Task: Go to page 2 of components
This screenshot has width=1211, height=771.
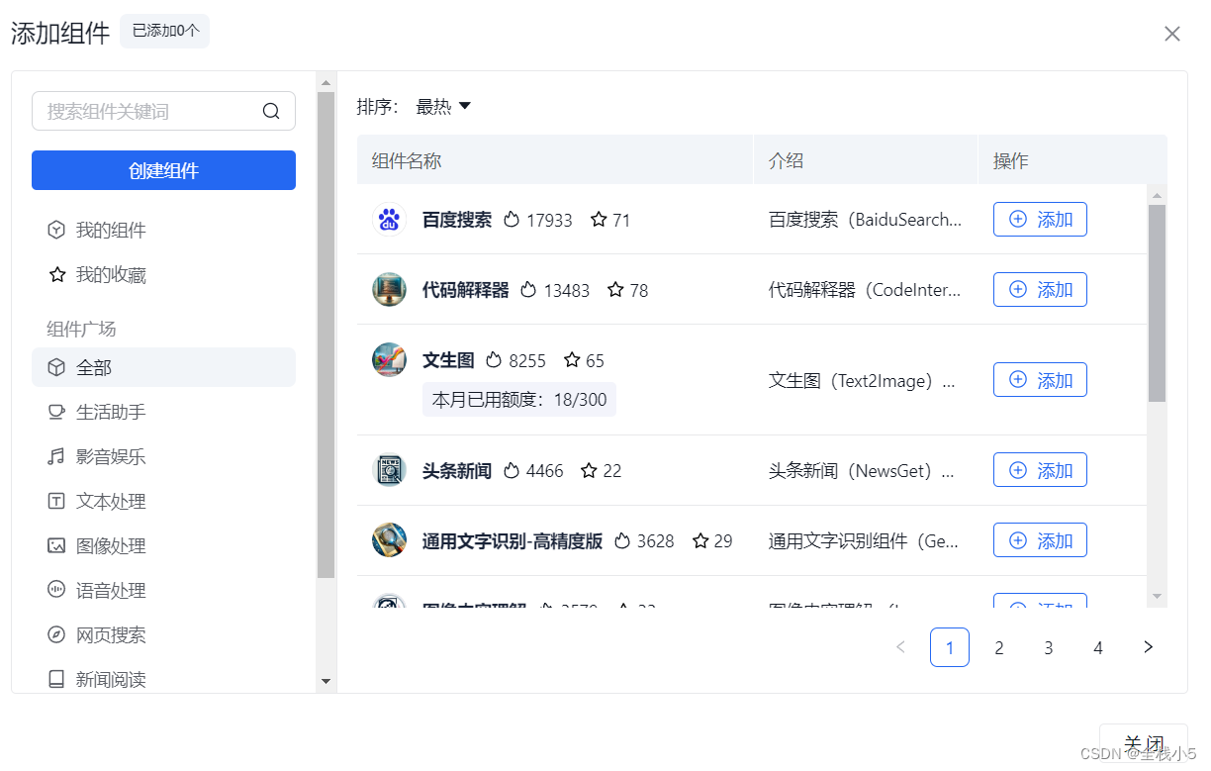Action: tap(999, 647)
